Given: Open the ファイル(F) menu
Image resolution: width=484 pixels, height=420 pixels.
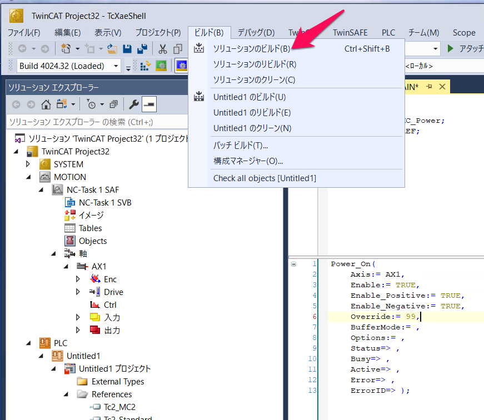Looking at the screenshot, I should click(x=24, y=32).
